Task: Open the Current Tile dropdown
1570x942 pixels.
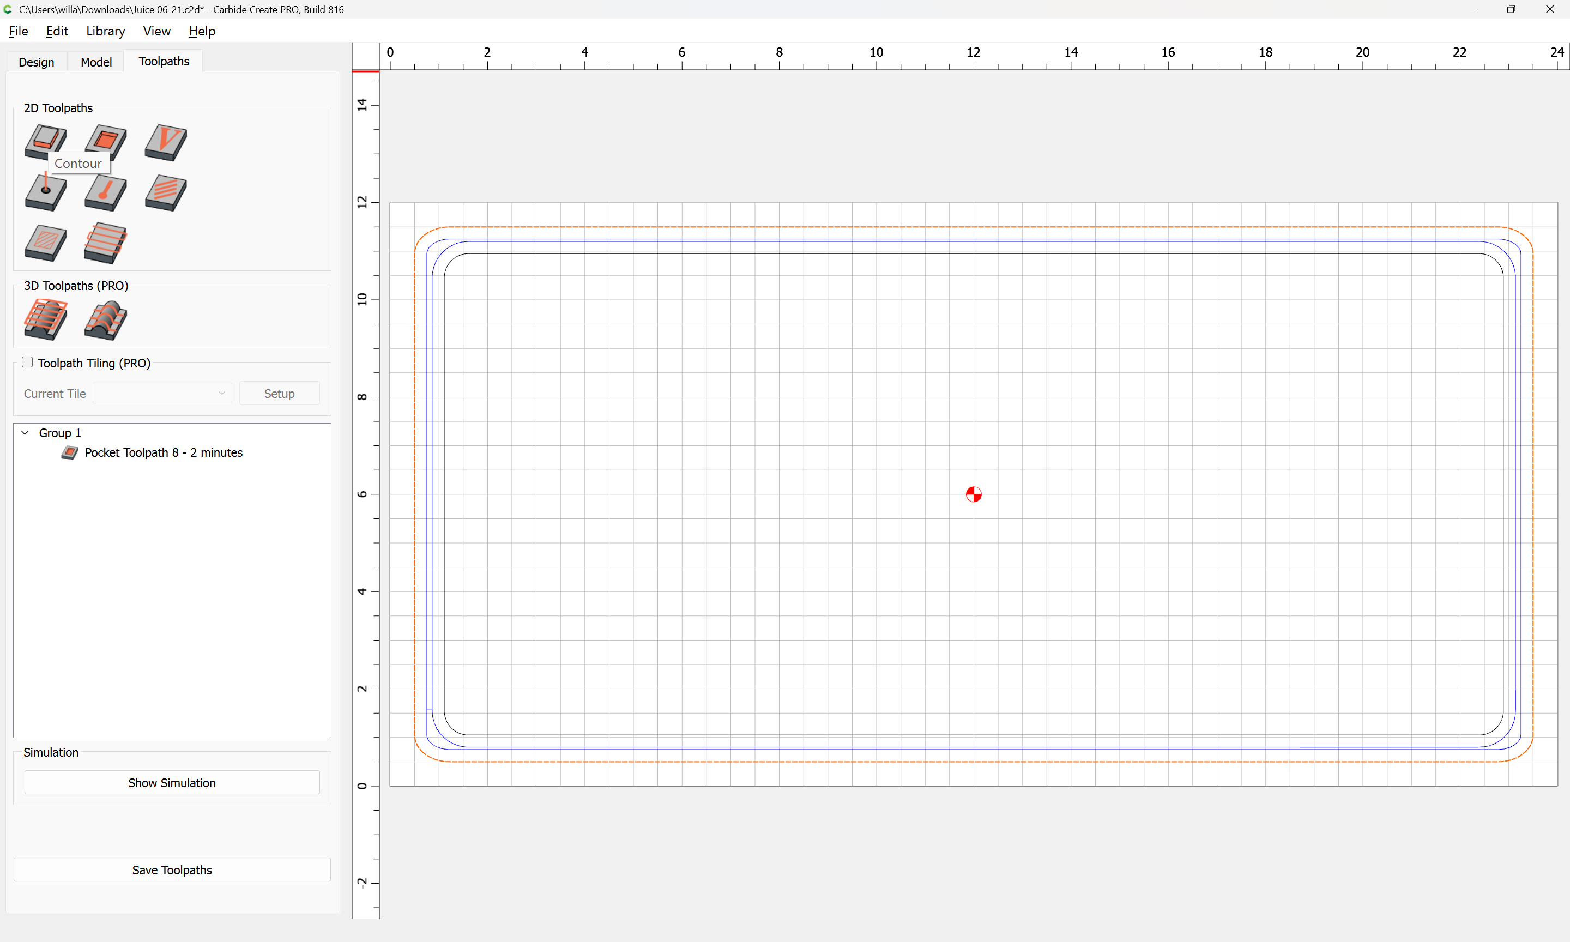Action: 162,394
